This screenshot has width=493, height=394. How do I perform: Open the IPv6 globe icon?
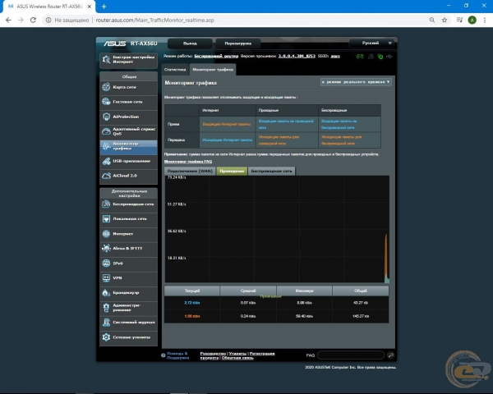tap(106, 263)
